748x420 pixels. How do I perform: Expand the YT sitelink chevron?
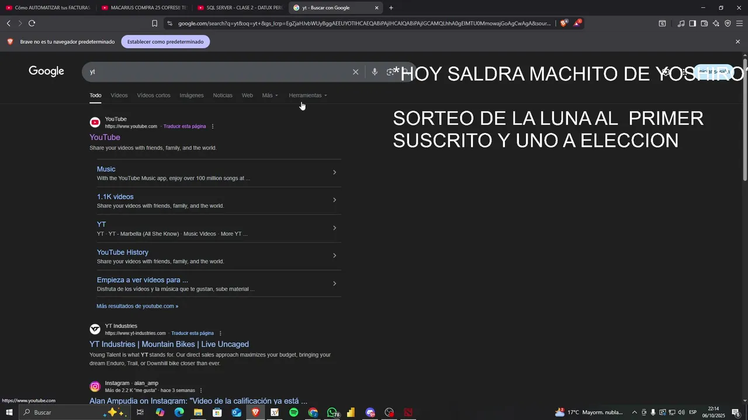click(334, 228)
